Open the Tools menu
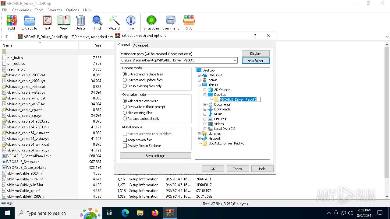Viewport: 390px width, 219px height. (39, 10)
